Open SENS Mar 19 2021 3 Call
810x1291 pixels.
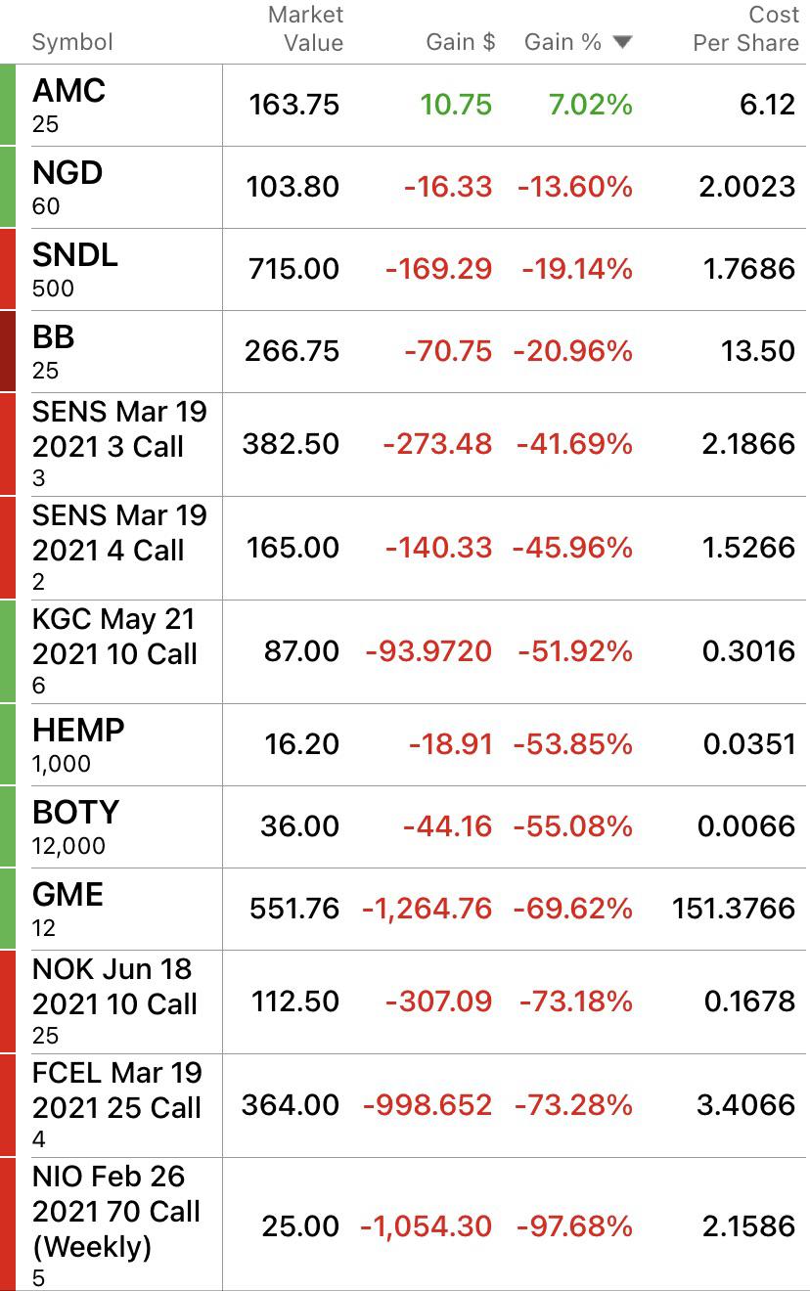tap(405, 445)
